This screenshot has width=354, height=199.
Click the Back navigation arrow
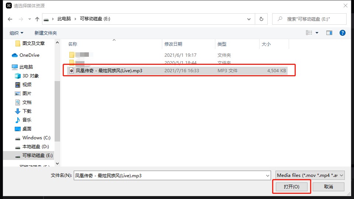click(x=10, y=19)
